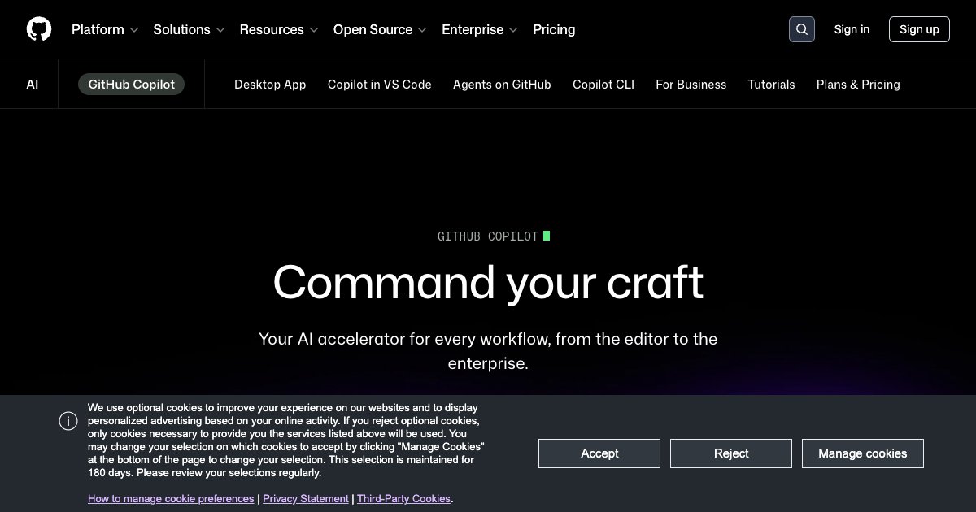Click the 'GITHUB COPILOT' eyebrow label

pyautogui.click(x=488, y=236)
